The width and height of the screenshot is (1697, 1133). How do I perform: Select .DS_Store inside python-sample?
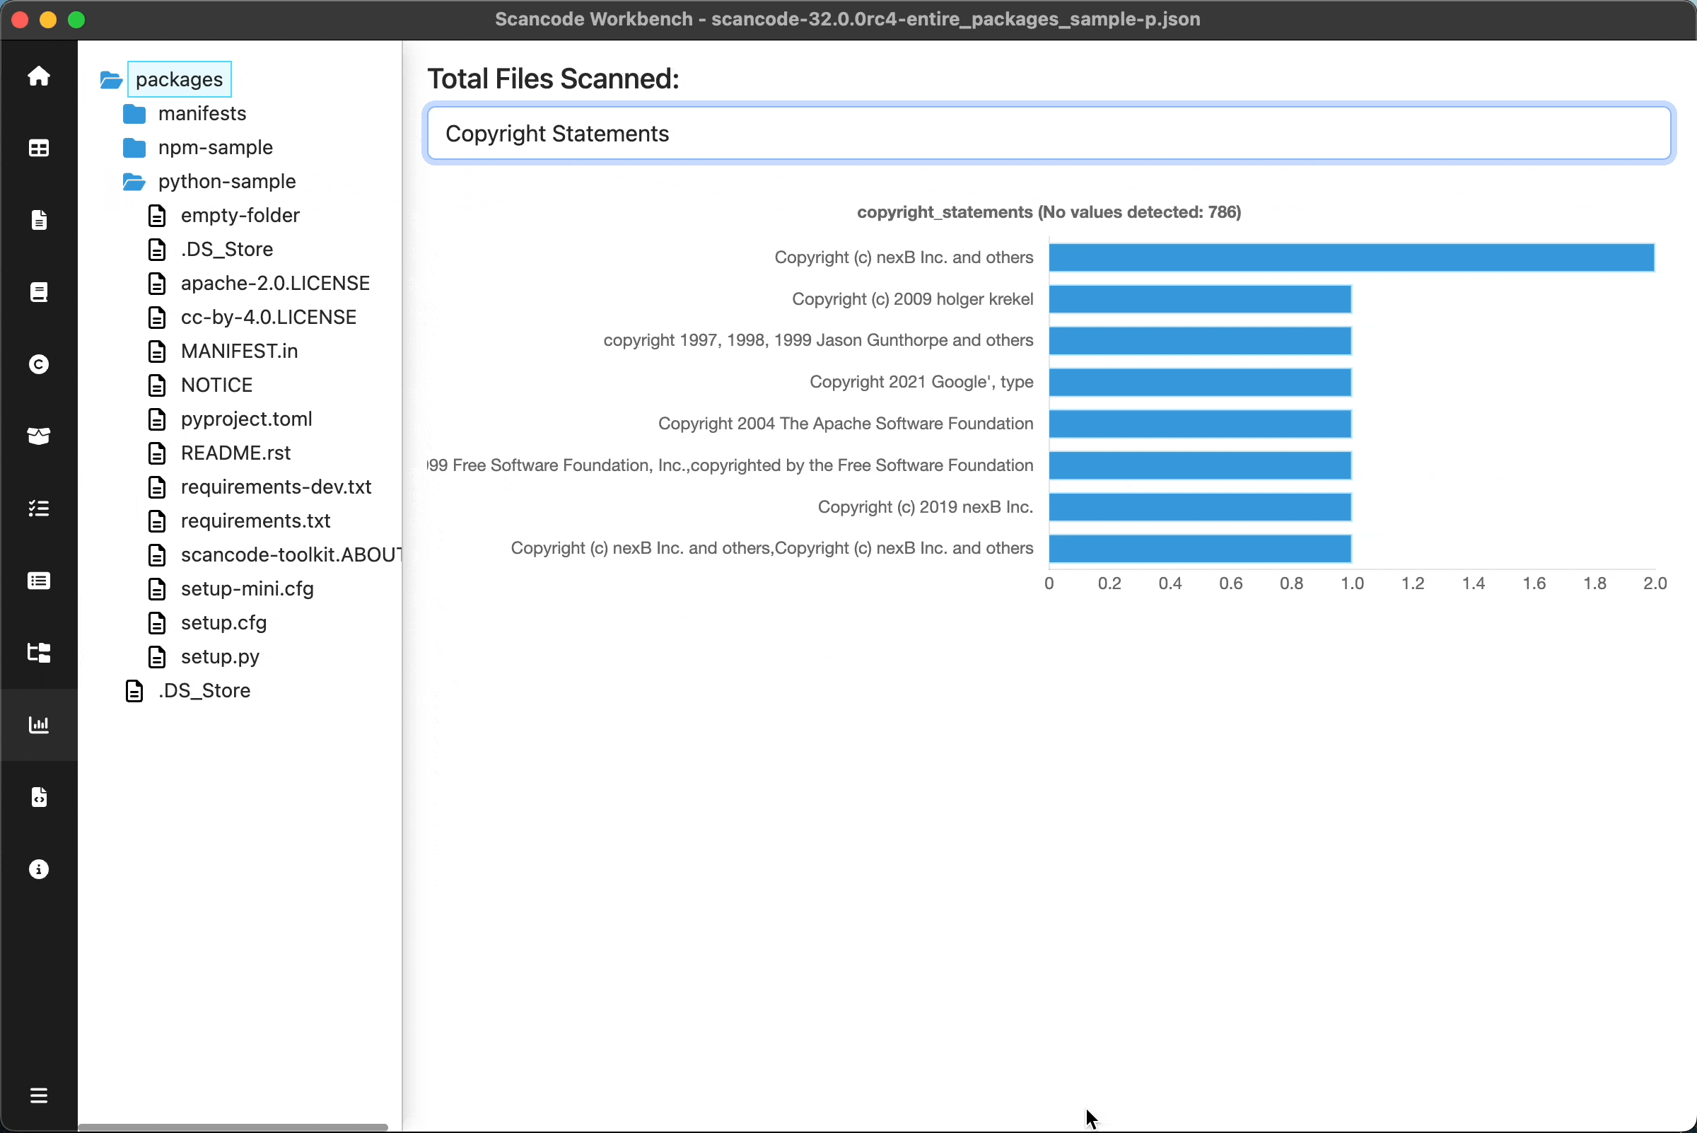pyautogui.click(x=227, y=249)
